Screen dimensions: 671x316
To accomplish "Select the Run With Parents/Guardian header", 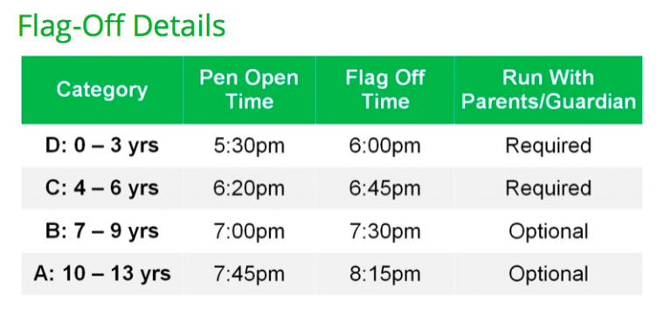I will click(548, 90).
